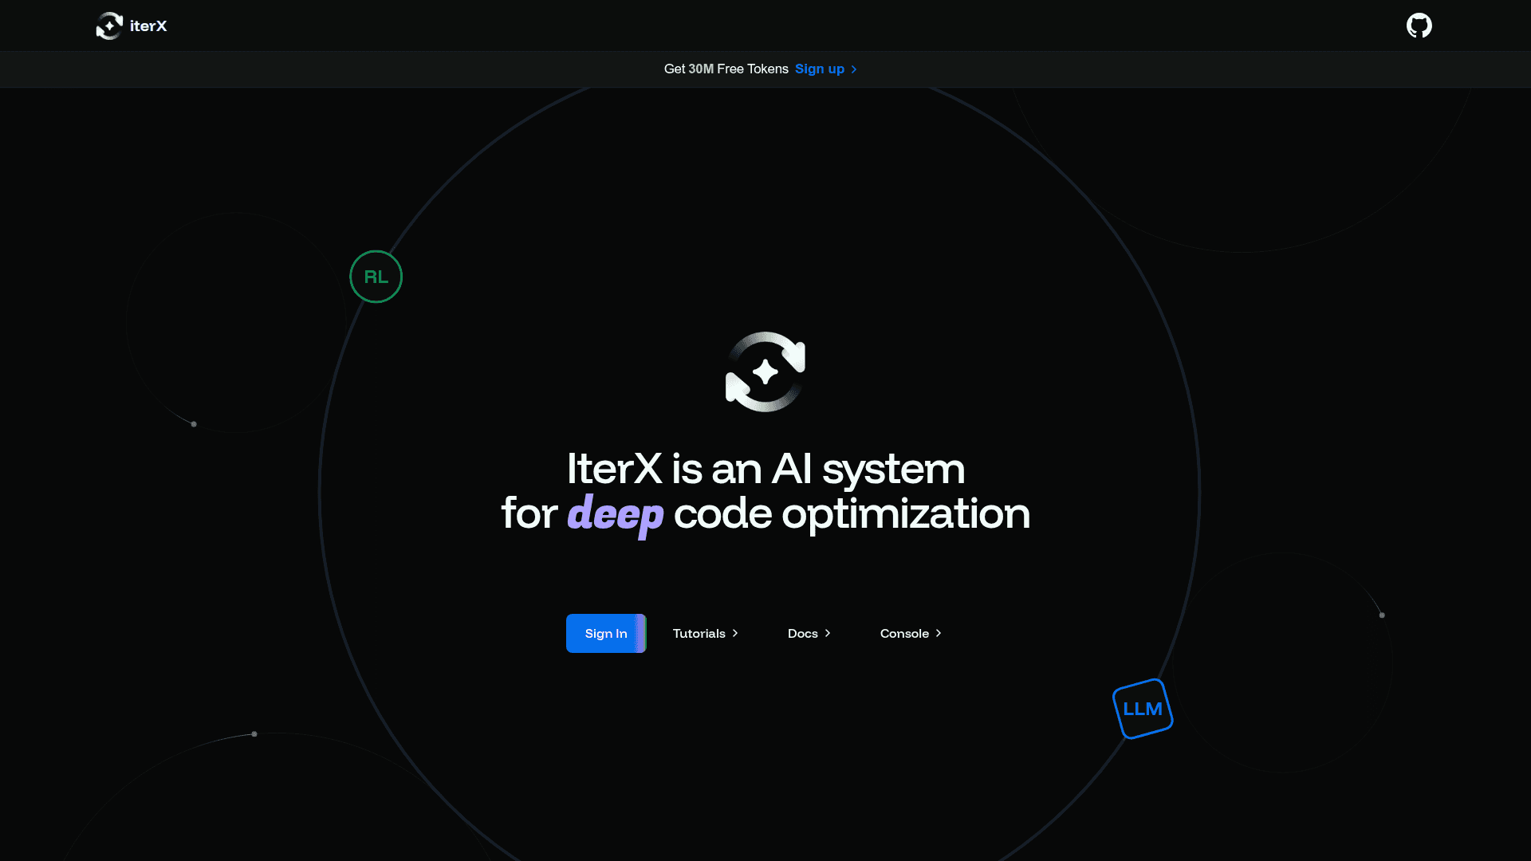Click the Get 30M Free Tokens banner text
The width and height of the screenshot is (1531, 861).
[x=726, y=69]
